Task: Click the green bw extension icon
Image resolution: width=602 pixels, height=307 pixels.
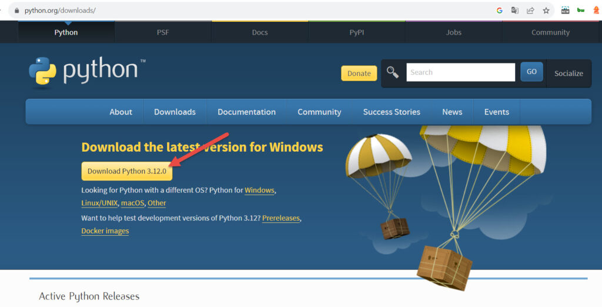Action: (581, 11)
